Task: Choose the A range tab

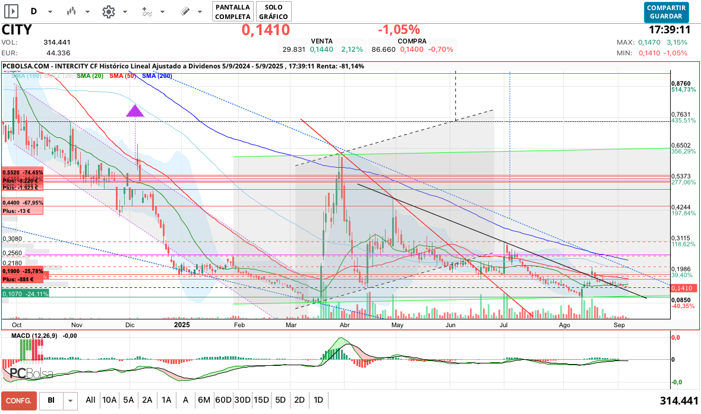Action: pyautogui.click(x=185, y=400)
